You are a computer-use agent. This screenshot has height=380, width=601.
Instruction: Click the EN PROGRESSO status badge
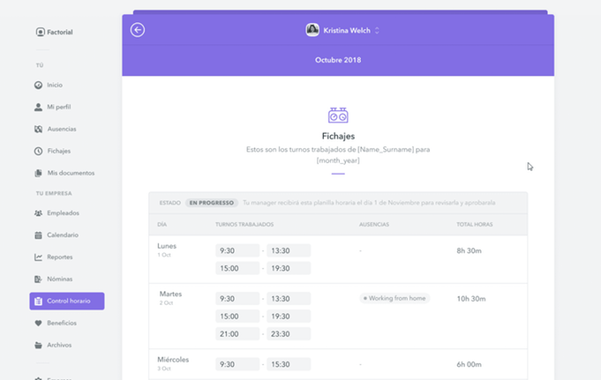click(x=212, y=203)
